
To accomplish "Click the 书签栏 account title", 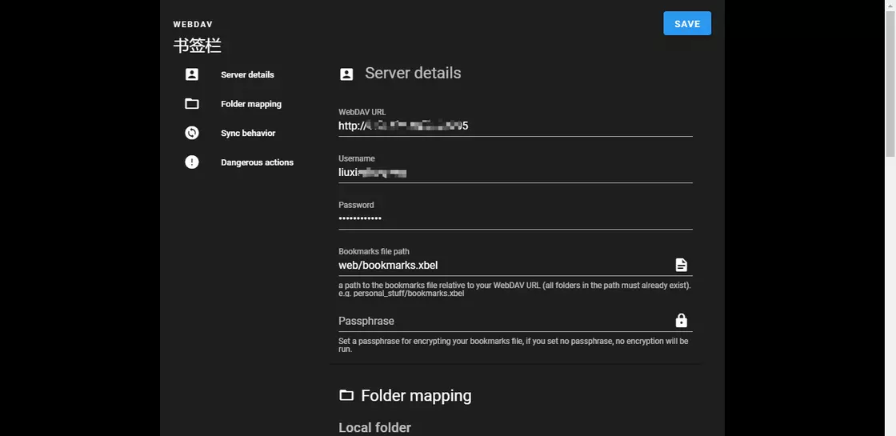I will click(197, 46).
